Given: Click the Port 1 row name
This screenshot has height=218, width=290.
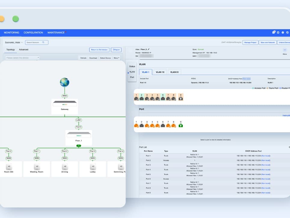Looking at the screenshot, I should [148, 156].
